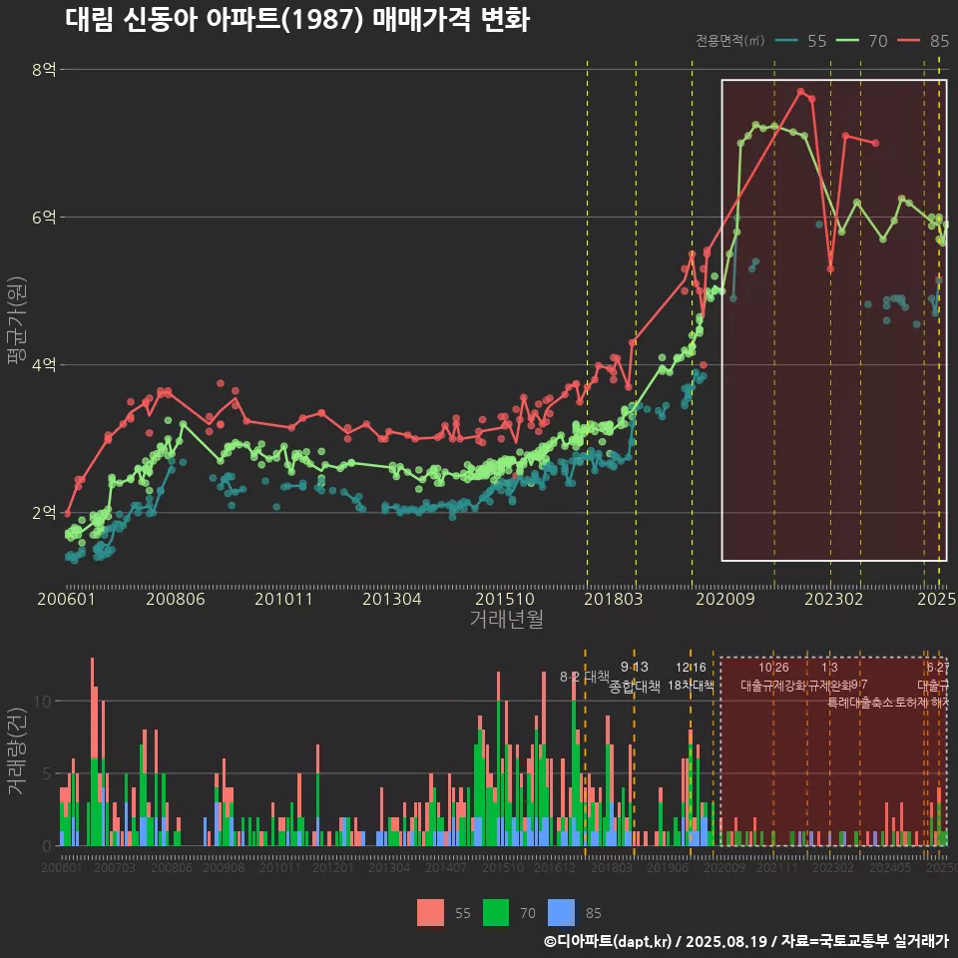Select the pink 55 swatch in the bar chart legend
This screenshot has height=958, width=958.
[430, 913]
